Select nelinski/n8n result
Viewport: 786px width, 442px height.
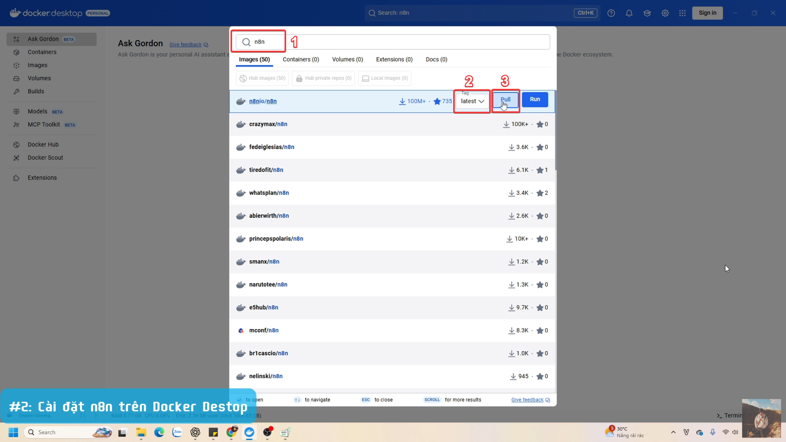(392, 376)
